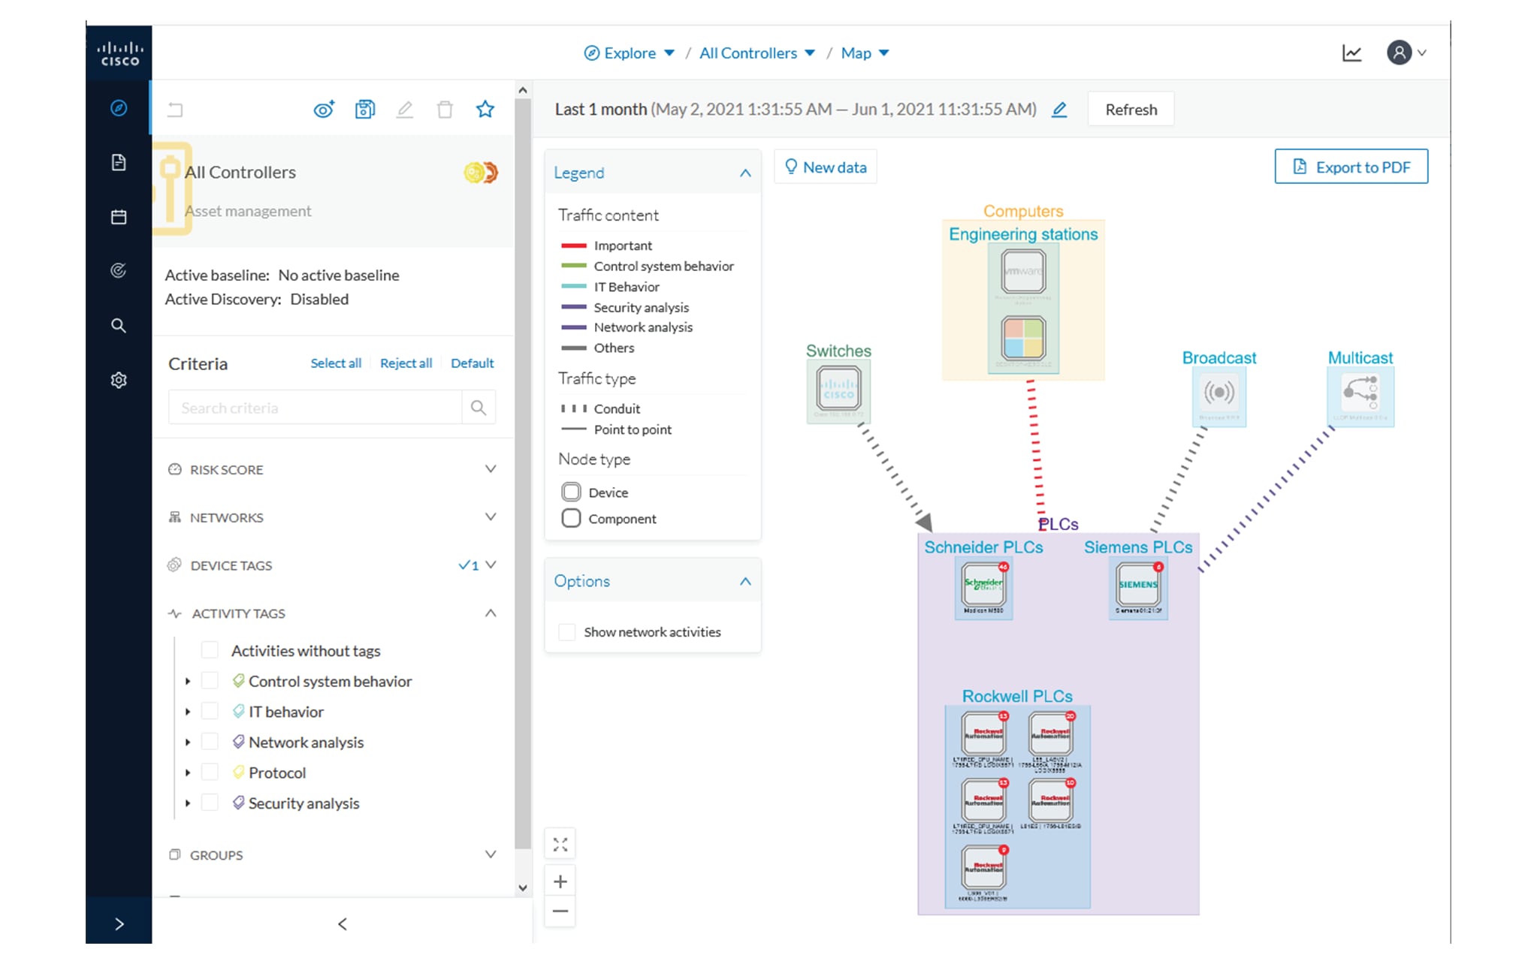
Task: Check the IT behavior activity tag
Action: point(210,711)
